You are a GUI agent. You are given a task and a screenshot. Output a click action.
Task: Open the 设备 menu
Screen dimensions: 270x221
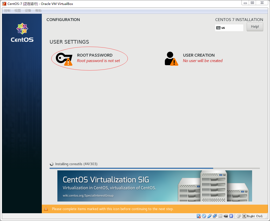click(28, 11)
